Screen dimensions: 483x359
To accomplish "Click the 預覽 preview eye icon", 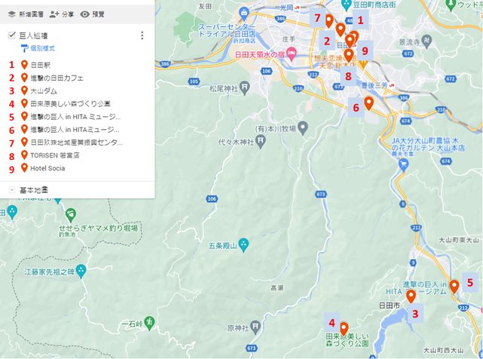I will click(x=85, y=14).
